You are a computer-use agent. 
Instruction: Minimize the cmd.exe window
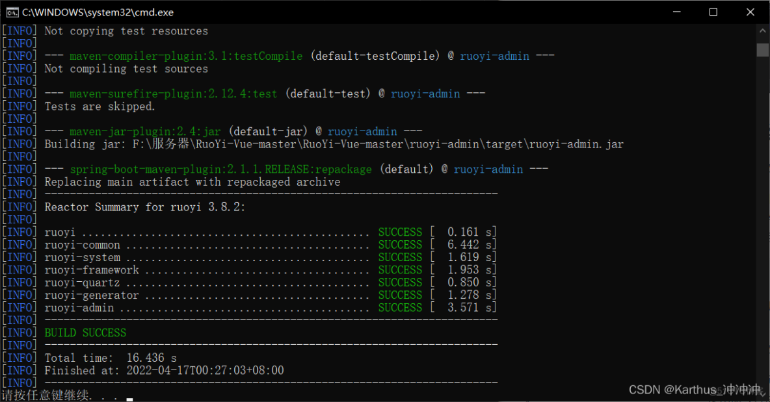tap(677, 12)
